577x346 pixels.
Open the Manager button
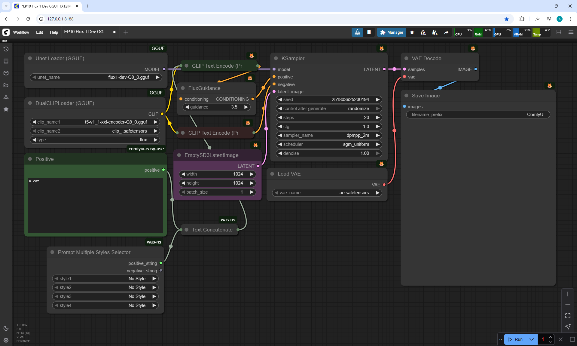point(392,32)
